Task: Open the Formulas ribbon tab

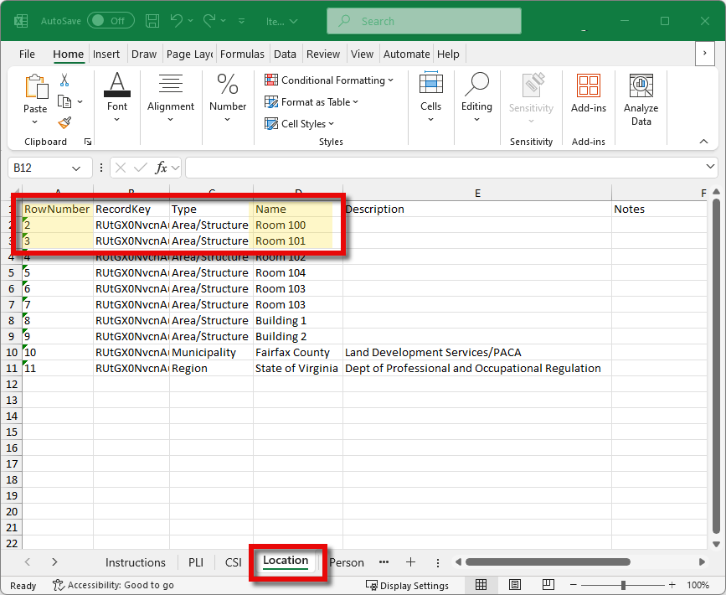Action: (242, 54)
